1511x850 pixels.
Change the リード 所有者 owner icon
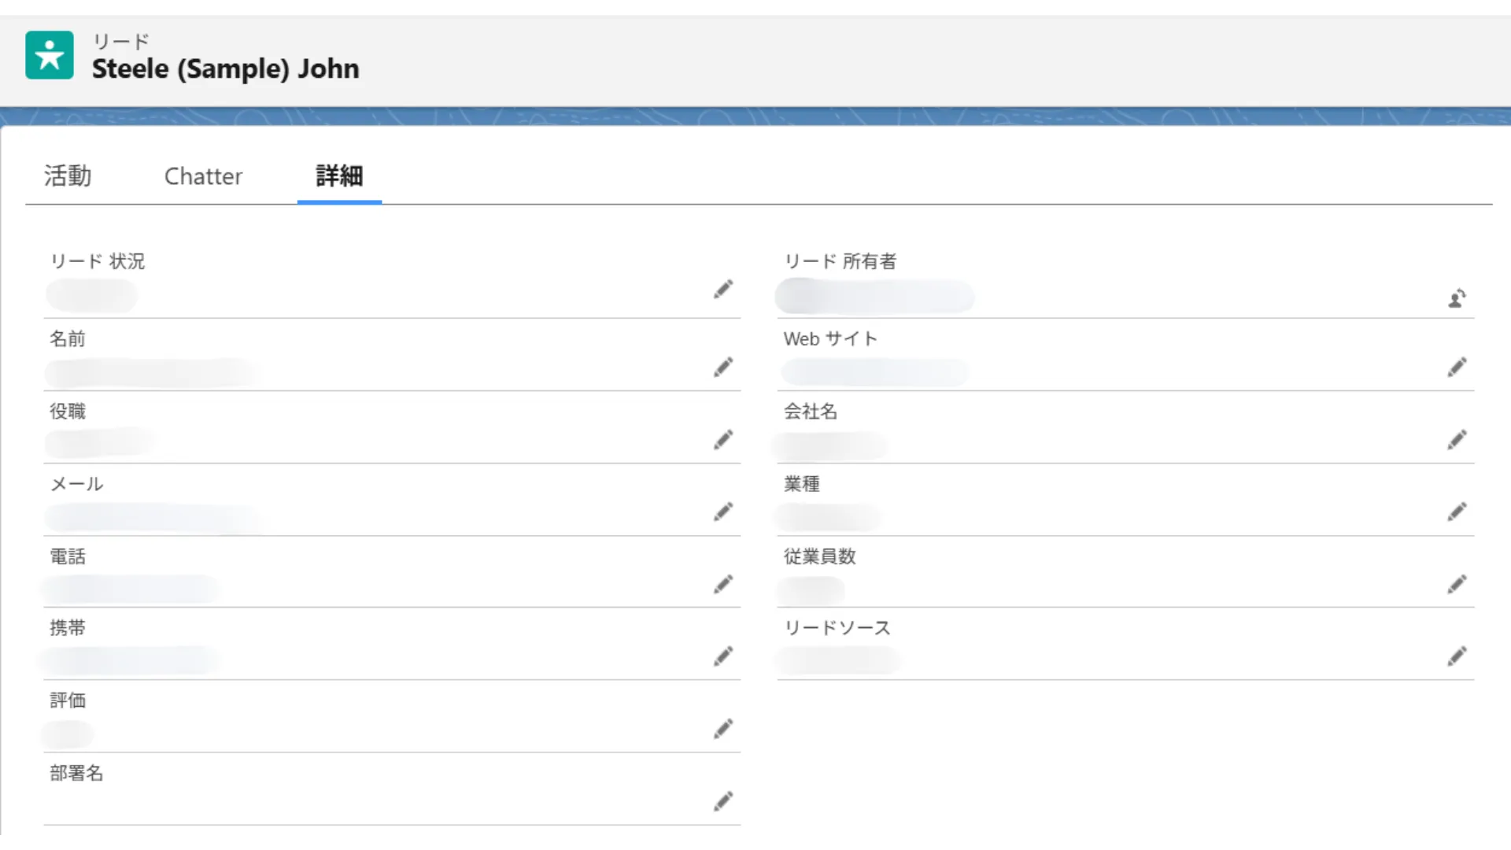[x=1457, y=298]
